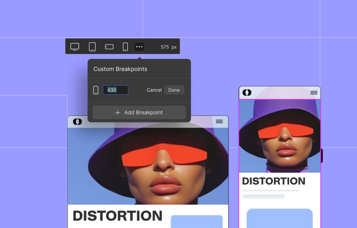
Task: Select the DISTORTION heading in the wide preview
Action: (x=117, y=216)
